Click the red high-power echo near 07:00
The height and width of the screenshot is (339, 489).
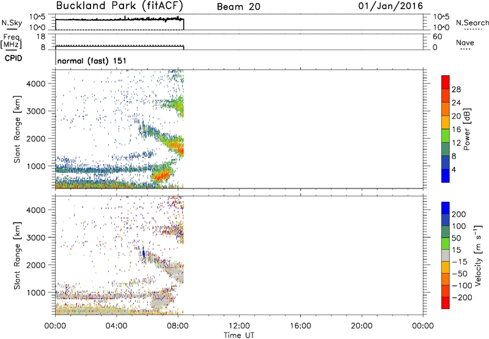pos(161,176)
